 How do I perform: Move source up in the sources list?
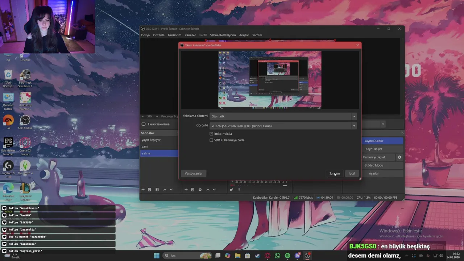coord(208,190)
